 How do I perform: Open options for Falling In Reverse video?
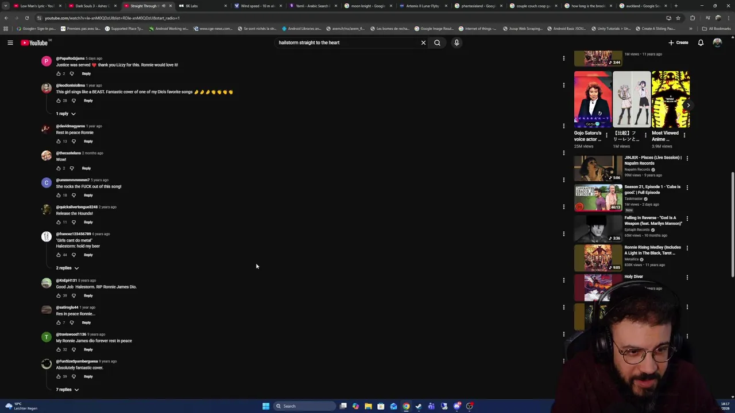click(687, 219)
